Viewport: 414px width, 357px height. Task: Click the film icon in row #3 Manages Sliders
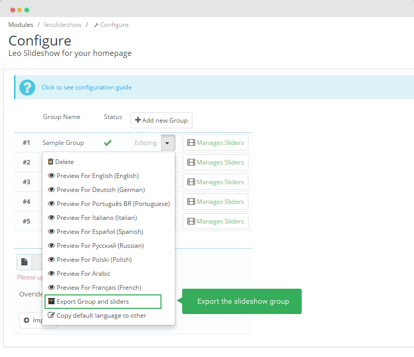click(x=191, y=182)
